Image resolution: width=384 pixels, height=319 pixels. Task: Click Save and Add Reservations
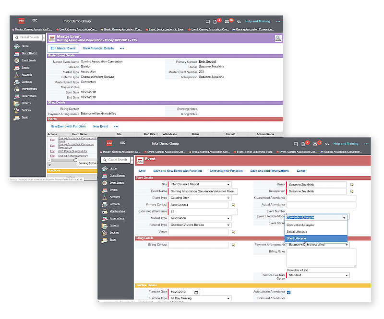(269, 171)
